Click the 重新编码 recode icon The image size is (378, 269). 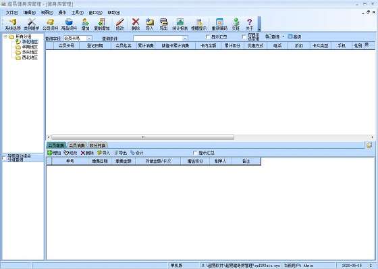pos(219,24)
